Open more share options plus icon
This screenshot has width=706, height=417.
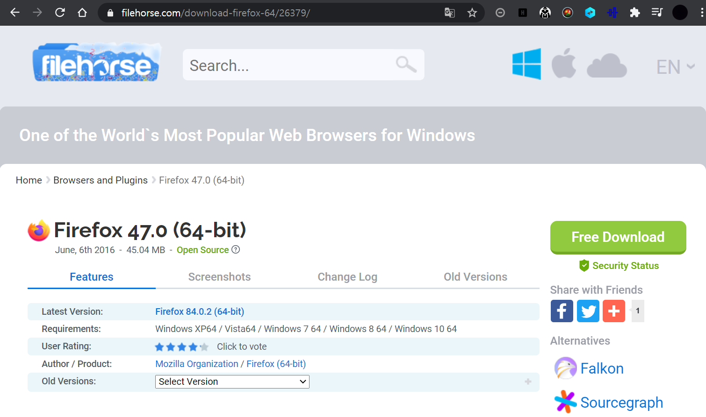(x=614, y=311)
